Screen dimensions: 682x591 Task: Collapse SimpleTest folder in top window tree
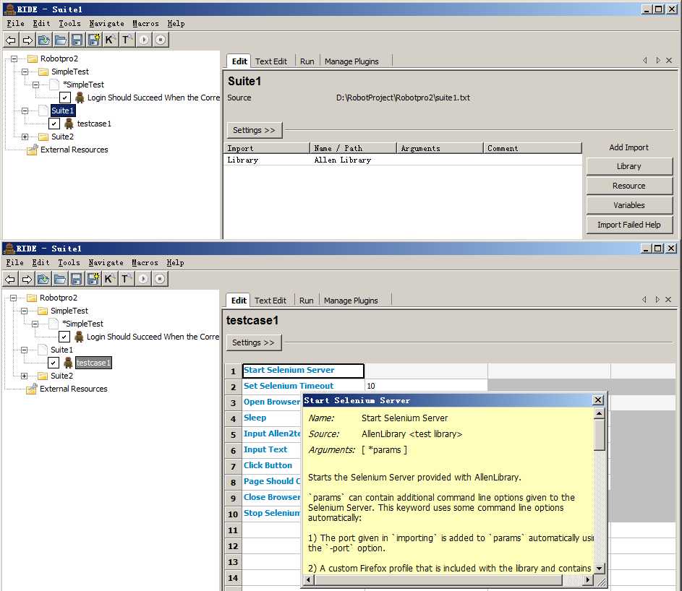(x=25, y=72)
